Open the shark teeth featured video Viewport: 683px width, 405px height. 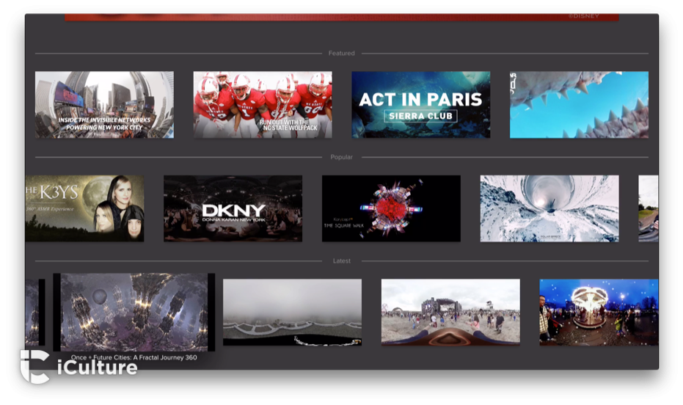pyautogui.click(x=579, y=105)
